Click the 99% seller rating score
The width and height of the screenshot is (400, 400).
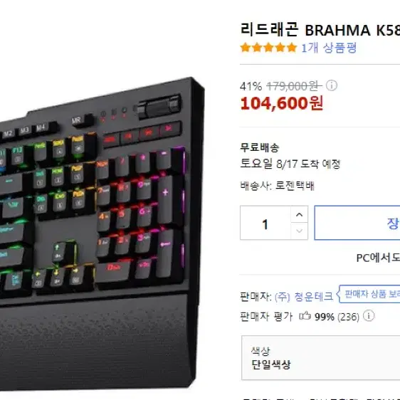click(325, 317)
